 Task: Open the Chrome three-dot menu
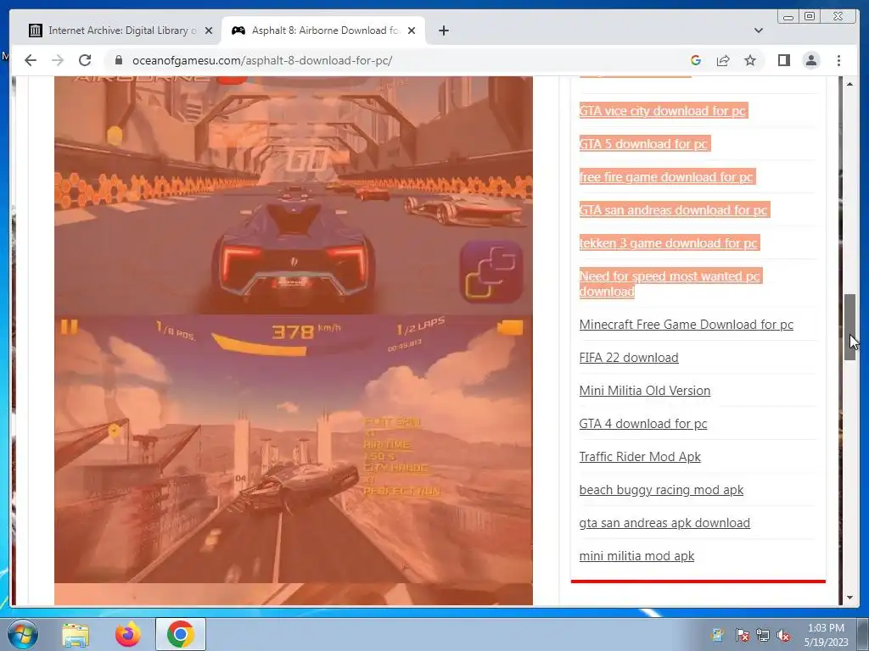point(838,60)
